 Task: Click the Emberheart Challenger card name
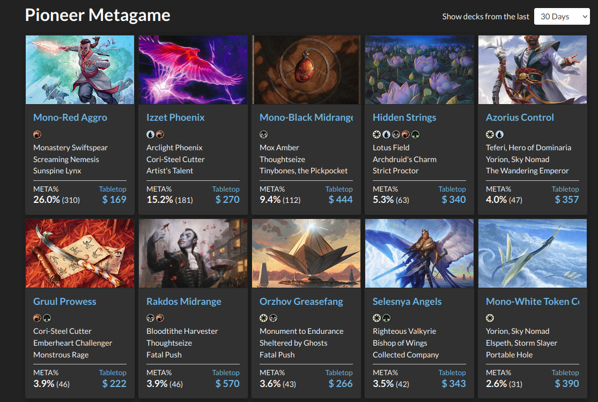click(x=72, y=343)
